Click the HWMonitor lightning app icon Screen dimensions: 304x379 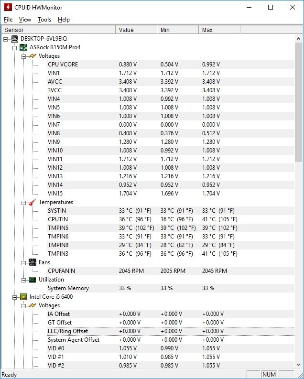click(x=8, y=7)
